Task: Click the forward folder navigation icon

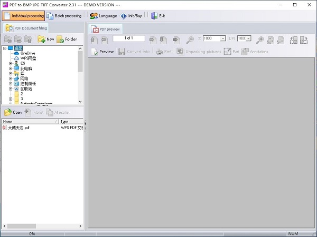Action: coord(18,39)
